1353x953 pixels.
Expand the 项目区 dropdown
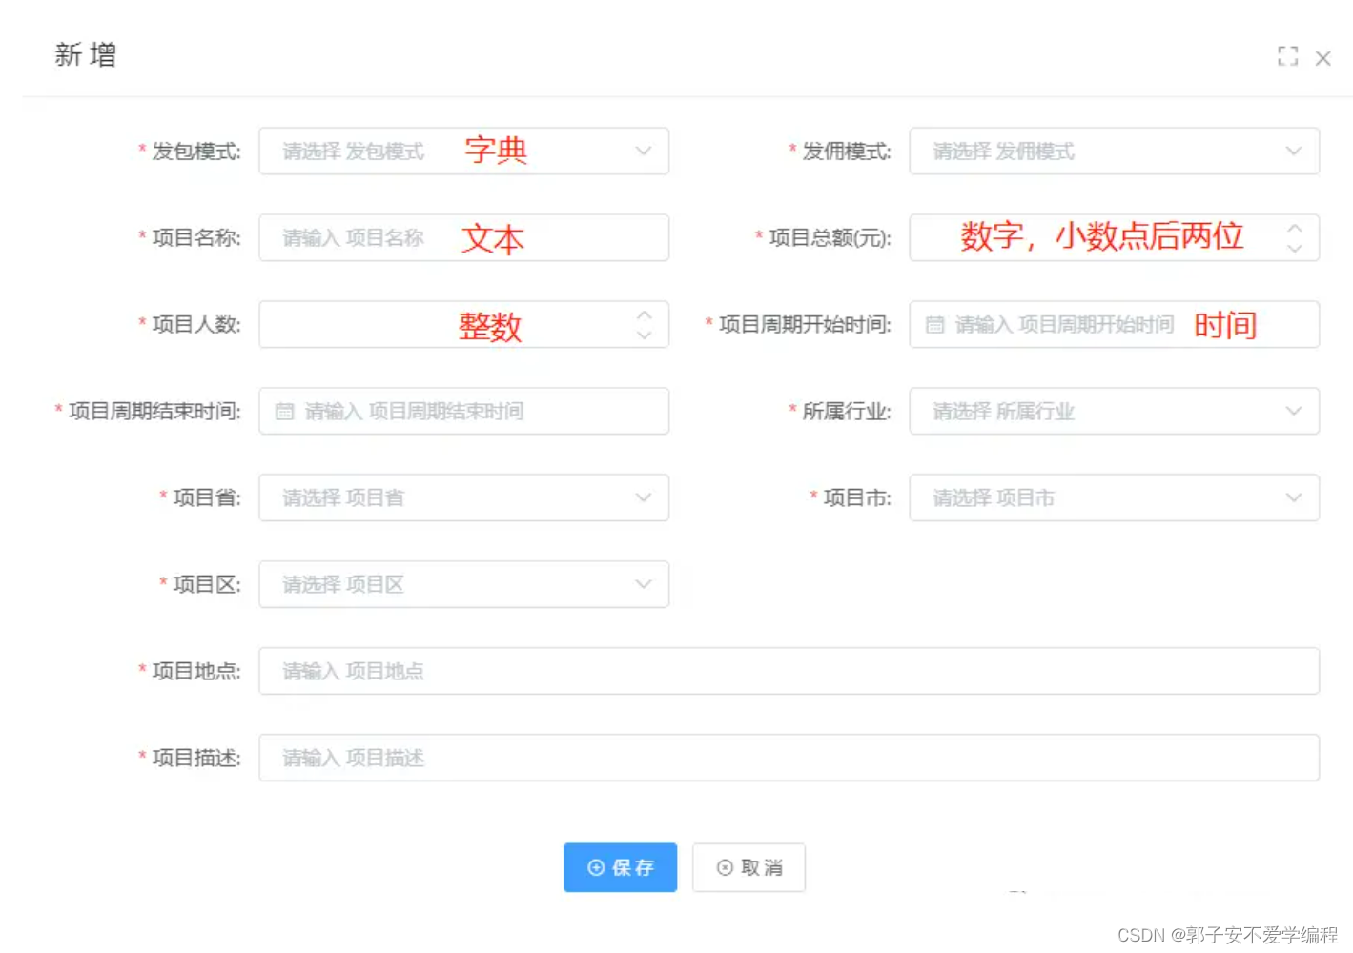(463, 585)
